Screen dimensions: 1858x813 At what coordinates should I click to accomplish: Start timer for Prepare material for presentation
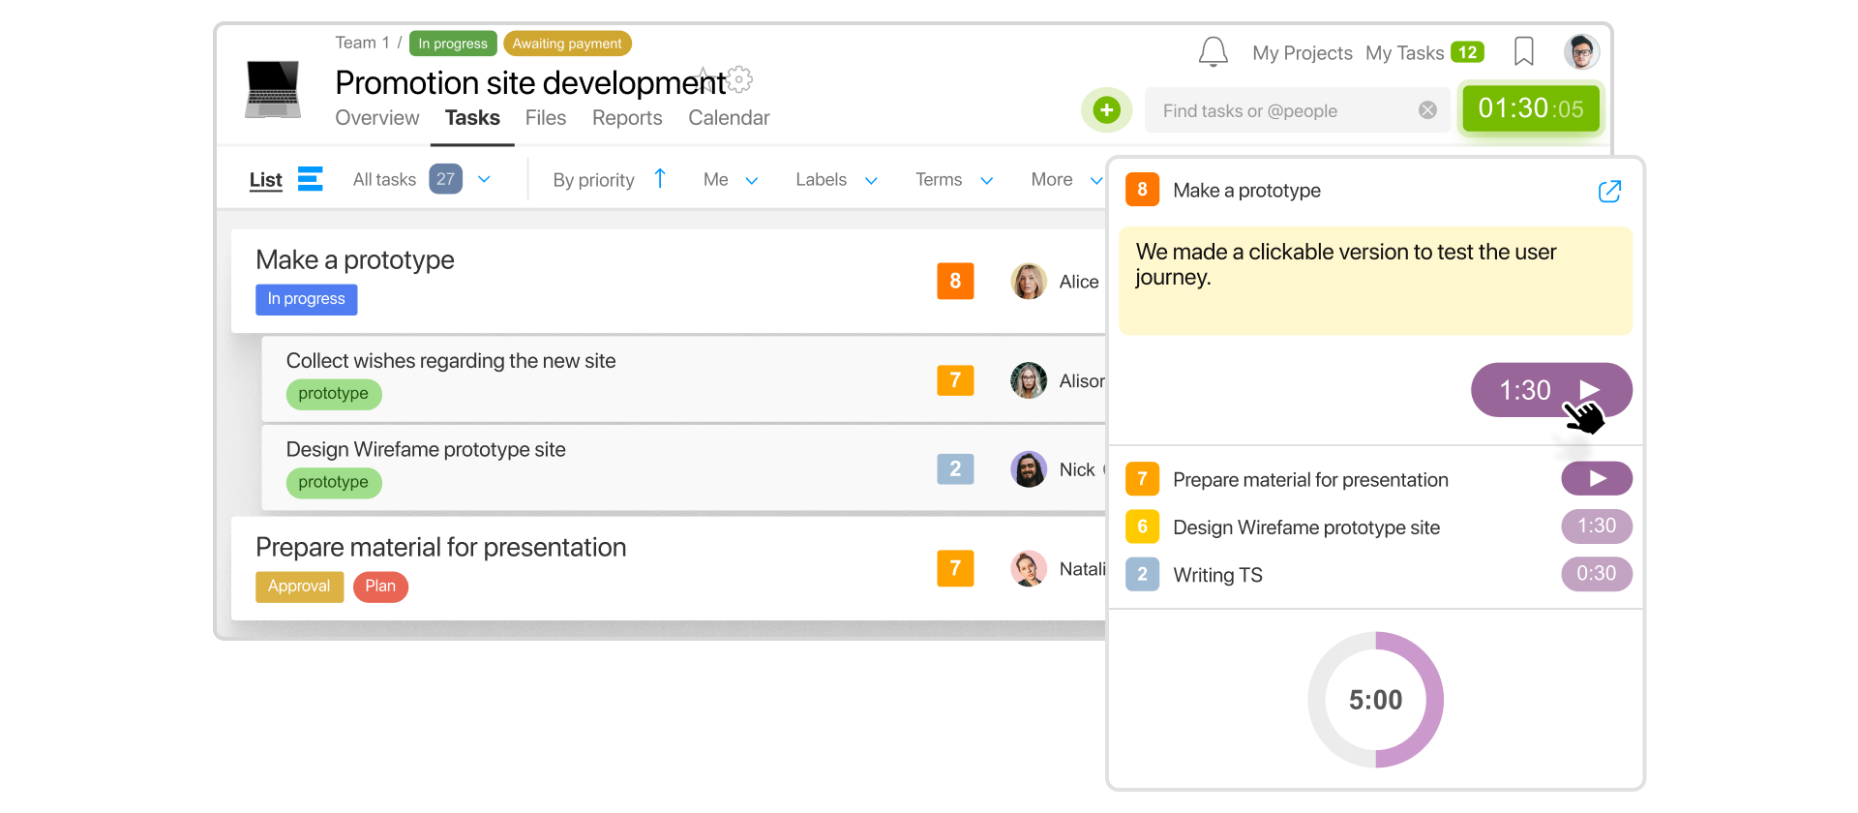pyautogui.click(x=1596, y=479)
